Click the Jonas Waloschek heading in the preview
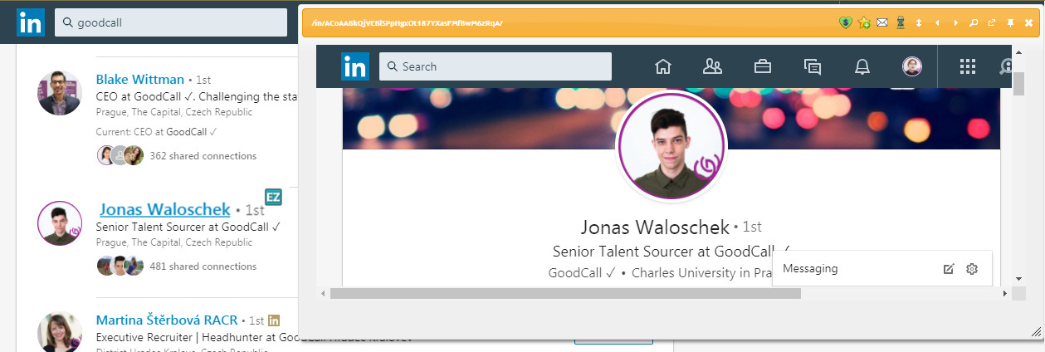The width and height of the screenshot is (1045, 352). coord(655,227)
